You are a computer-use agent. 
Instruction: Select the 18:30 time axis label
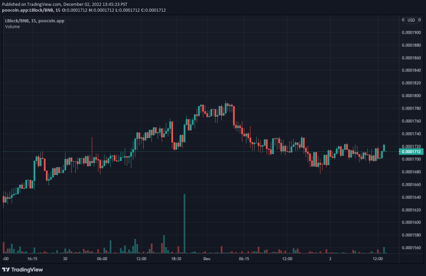click(x=176, y=258)
